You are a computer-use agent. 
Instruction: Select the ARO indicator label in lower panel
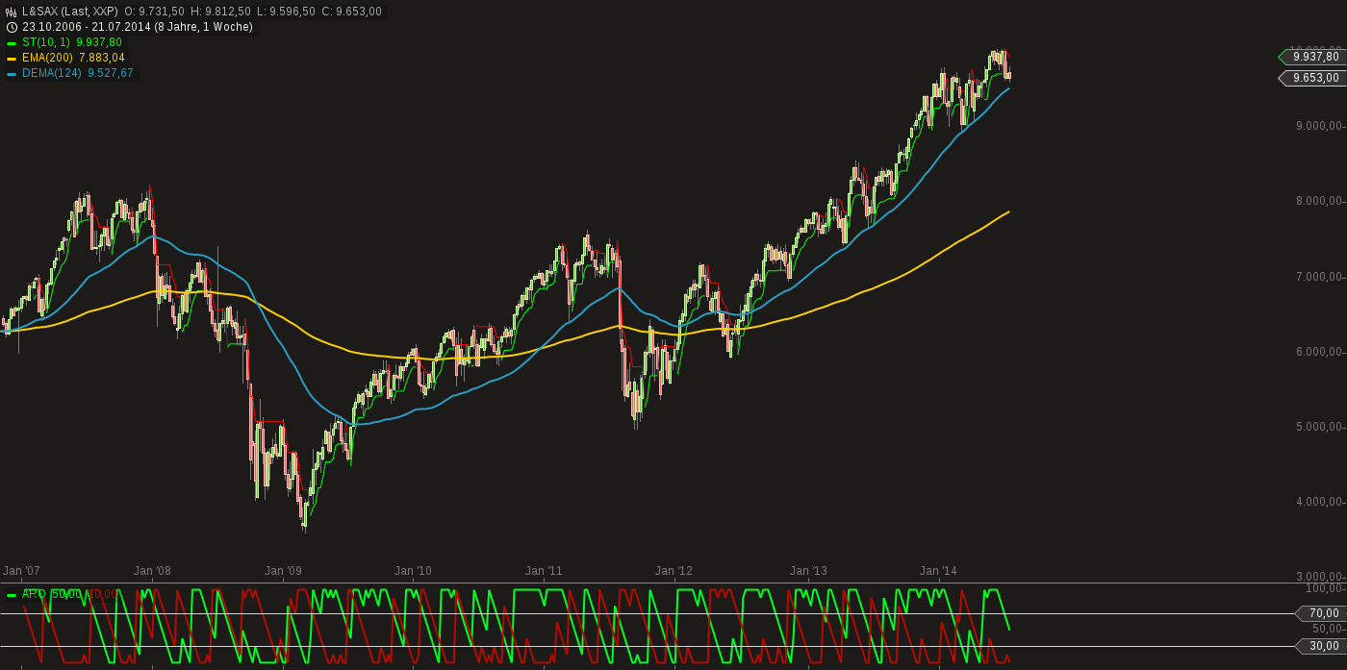tap(35, 594)
